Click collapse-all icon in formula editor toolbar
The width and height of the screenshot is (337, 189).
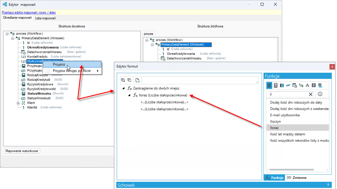coord(129,80)
